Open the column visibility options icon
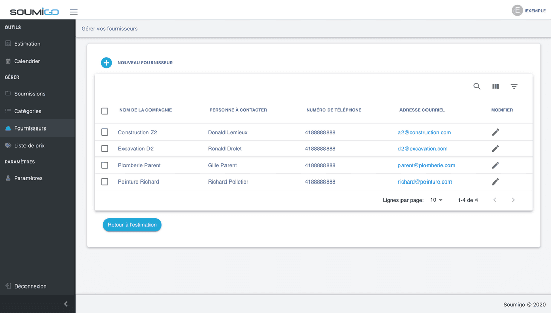The height and width of the screenshot is (313, 551). (495, 86)
